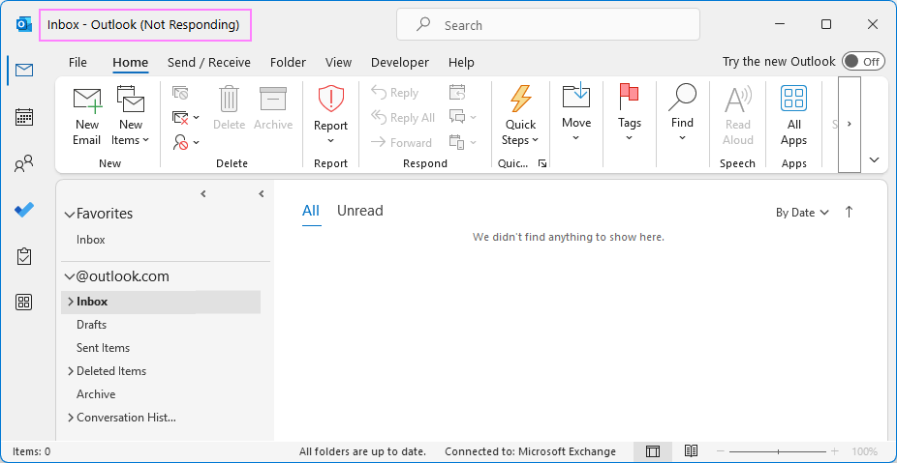Click the Archive box icon
This screenshot has width=897, height=463.
coord(273,108)
